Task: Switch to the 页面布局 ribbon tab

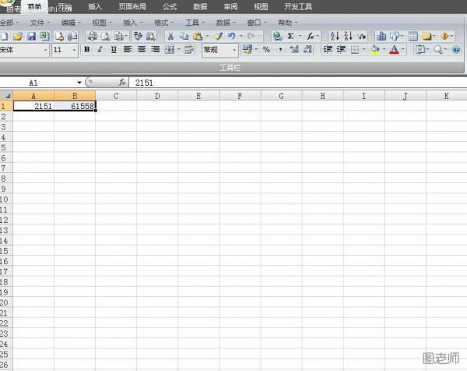Action: (x=132, y=6)
